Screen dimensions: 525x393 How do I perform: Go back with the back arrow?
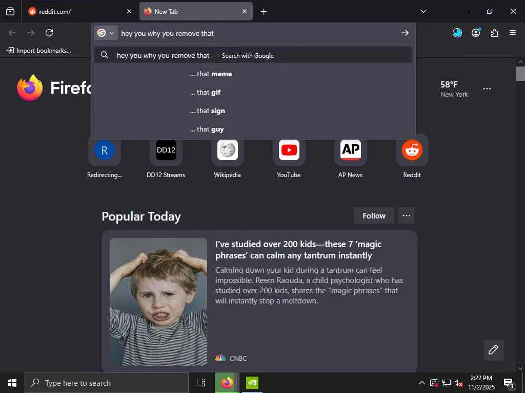click(x=12, y=33)
